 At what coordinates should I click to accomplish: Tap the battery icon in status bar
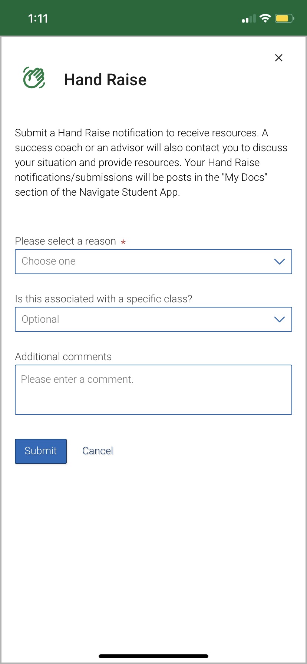click(x=284, y=18)
